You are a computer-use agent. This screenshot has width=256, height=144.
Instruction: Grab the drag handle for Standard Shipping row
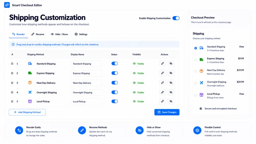[x=12, y=64]
